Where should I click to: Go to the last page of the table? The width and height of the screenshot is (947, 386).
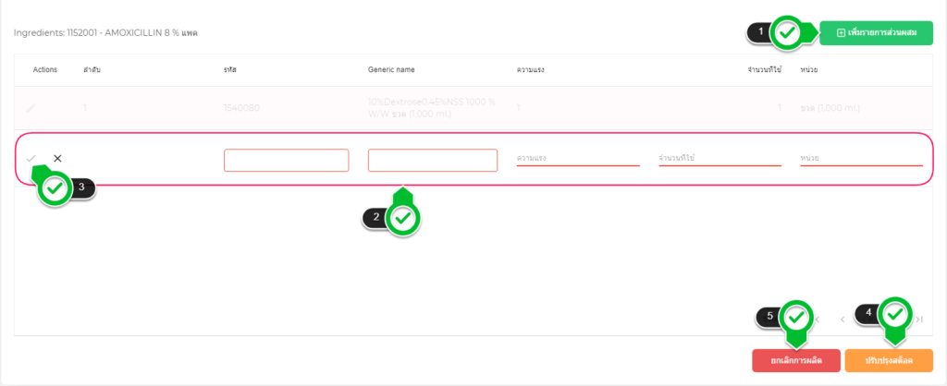(x=919, y=320)
